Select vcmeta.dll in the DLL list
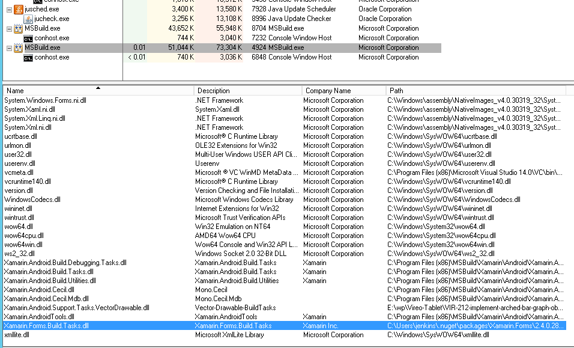The width and height of the screenshot is (574, 348). (19, 172)
